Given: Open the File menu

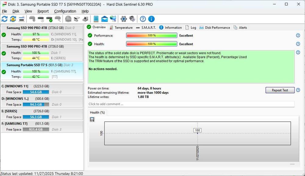Looking at the screenshot, I should tap(5, 11).
